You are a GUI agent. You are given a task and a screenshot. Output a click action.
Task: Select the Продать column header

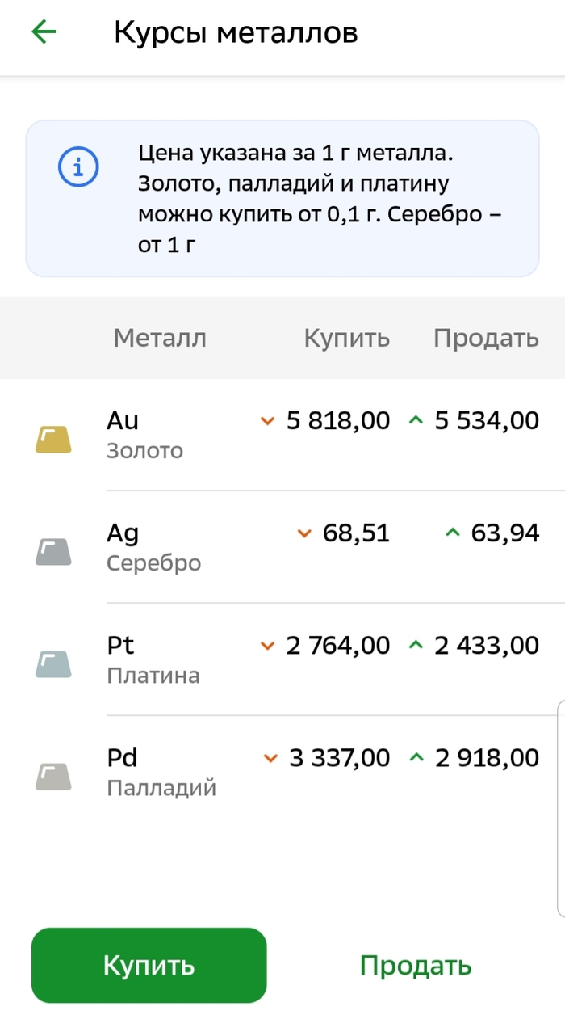(x=486, y=338)
